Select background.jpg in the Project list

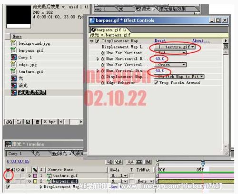coord(34,43)
